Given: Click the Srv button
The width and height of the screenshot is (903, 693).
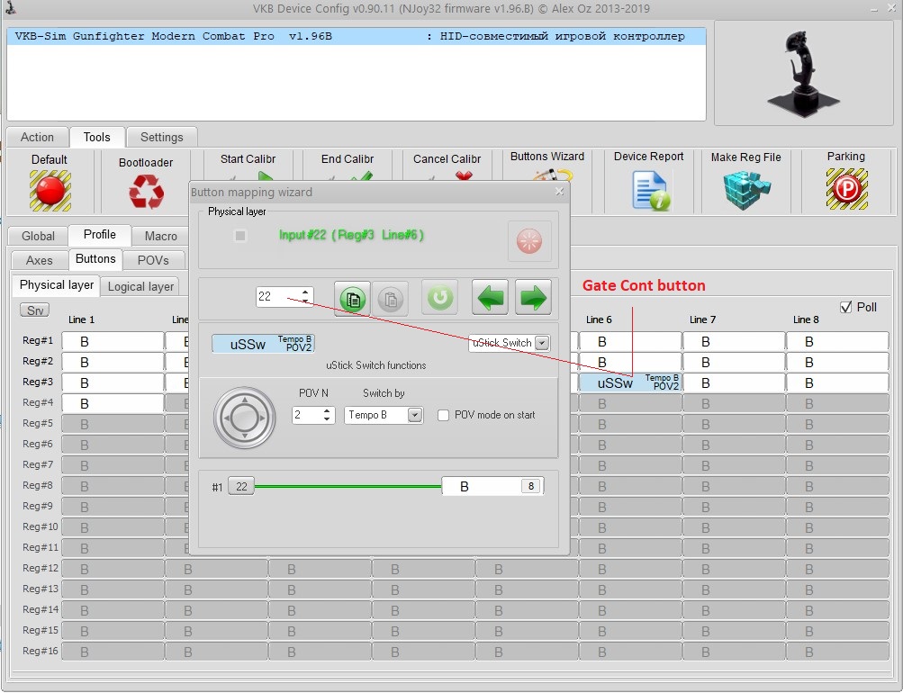Looking at the screenshot, I should (x=35, y=310).
